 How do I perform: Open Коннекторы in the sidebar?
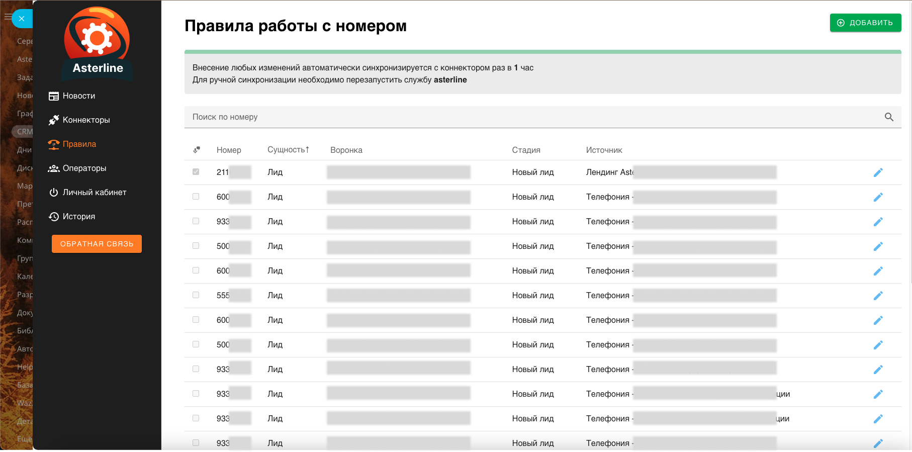coord(79,120)
